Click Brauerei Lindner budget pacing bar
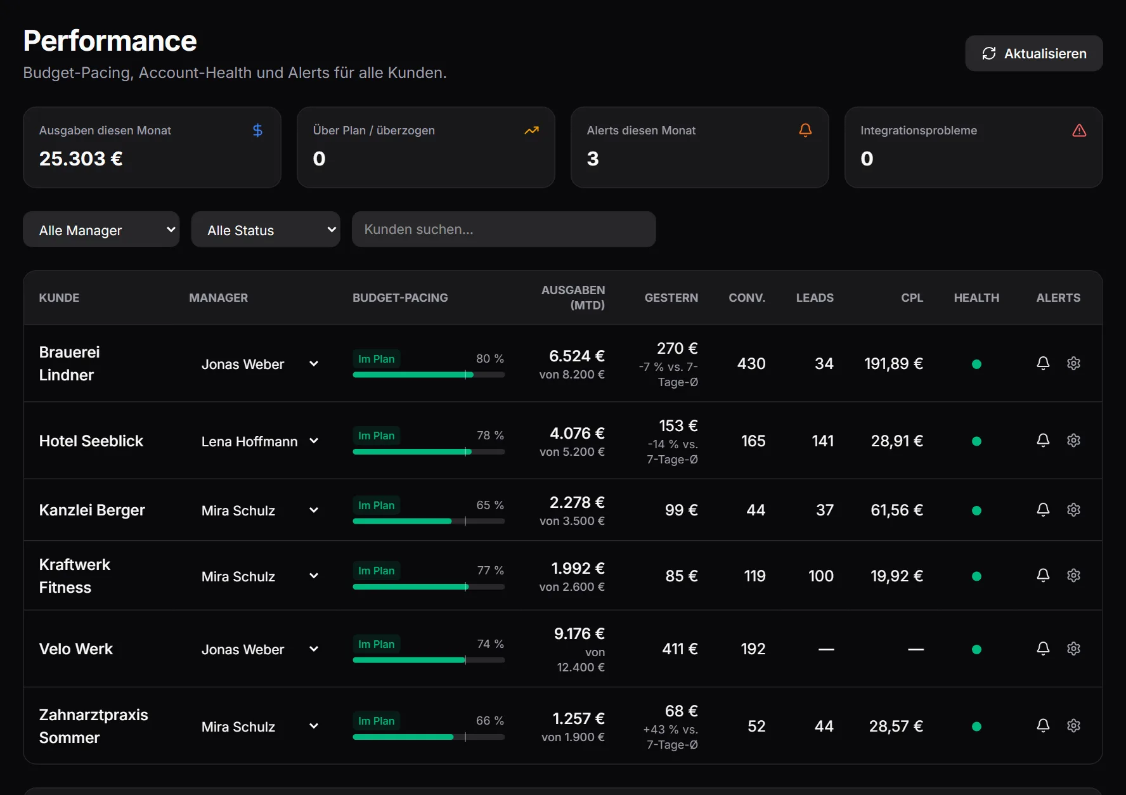 [x=429, y=375]
